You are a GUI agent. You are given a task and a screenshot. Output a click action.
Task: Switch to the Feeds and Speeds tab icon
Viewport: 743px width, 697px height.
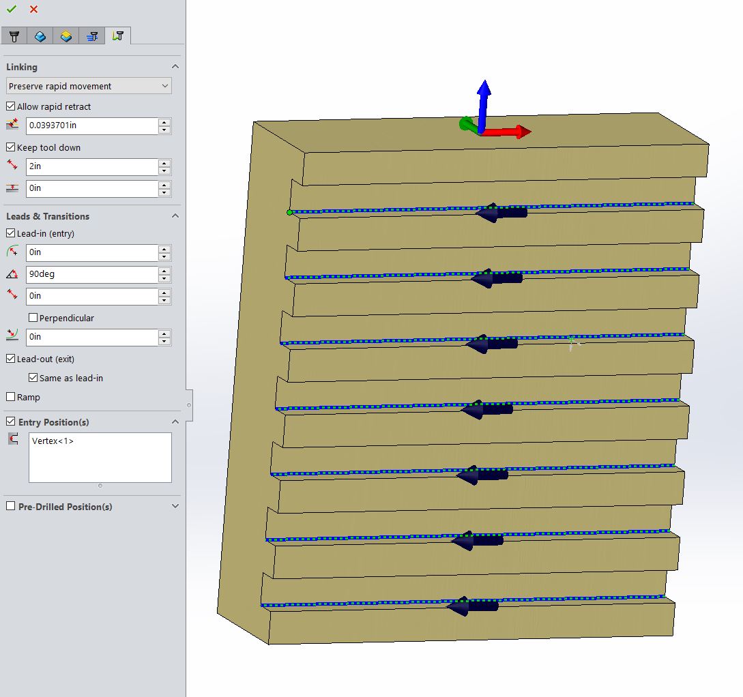(92, 35)
